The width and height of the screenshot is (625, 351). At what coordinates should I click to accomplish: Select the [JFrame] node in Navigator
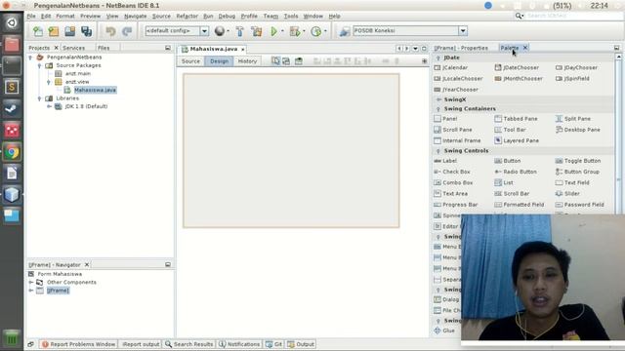pyautogui.click(x=58, y=291)
